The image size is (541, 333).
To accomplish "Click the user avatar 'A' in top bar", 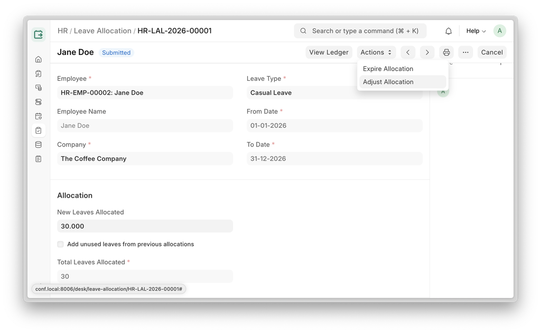I will [499, 31].
